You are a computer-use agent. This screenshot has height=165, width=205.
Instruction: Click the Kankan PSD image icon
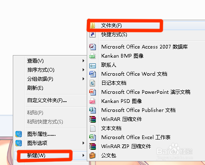point(92,101)
